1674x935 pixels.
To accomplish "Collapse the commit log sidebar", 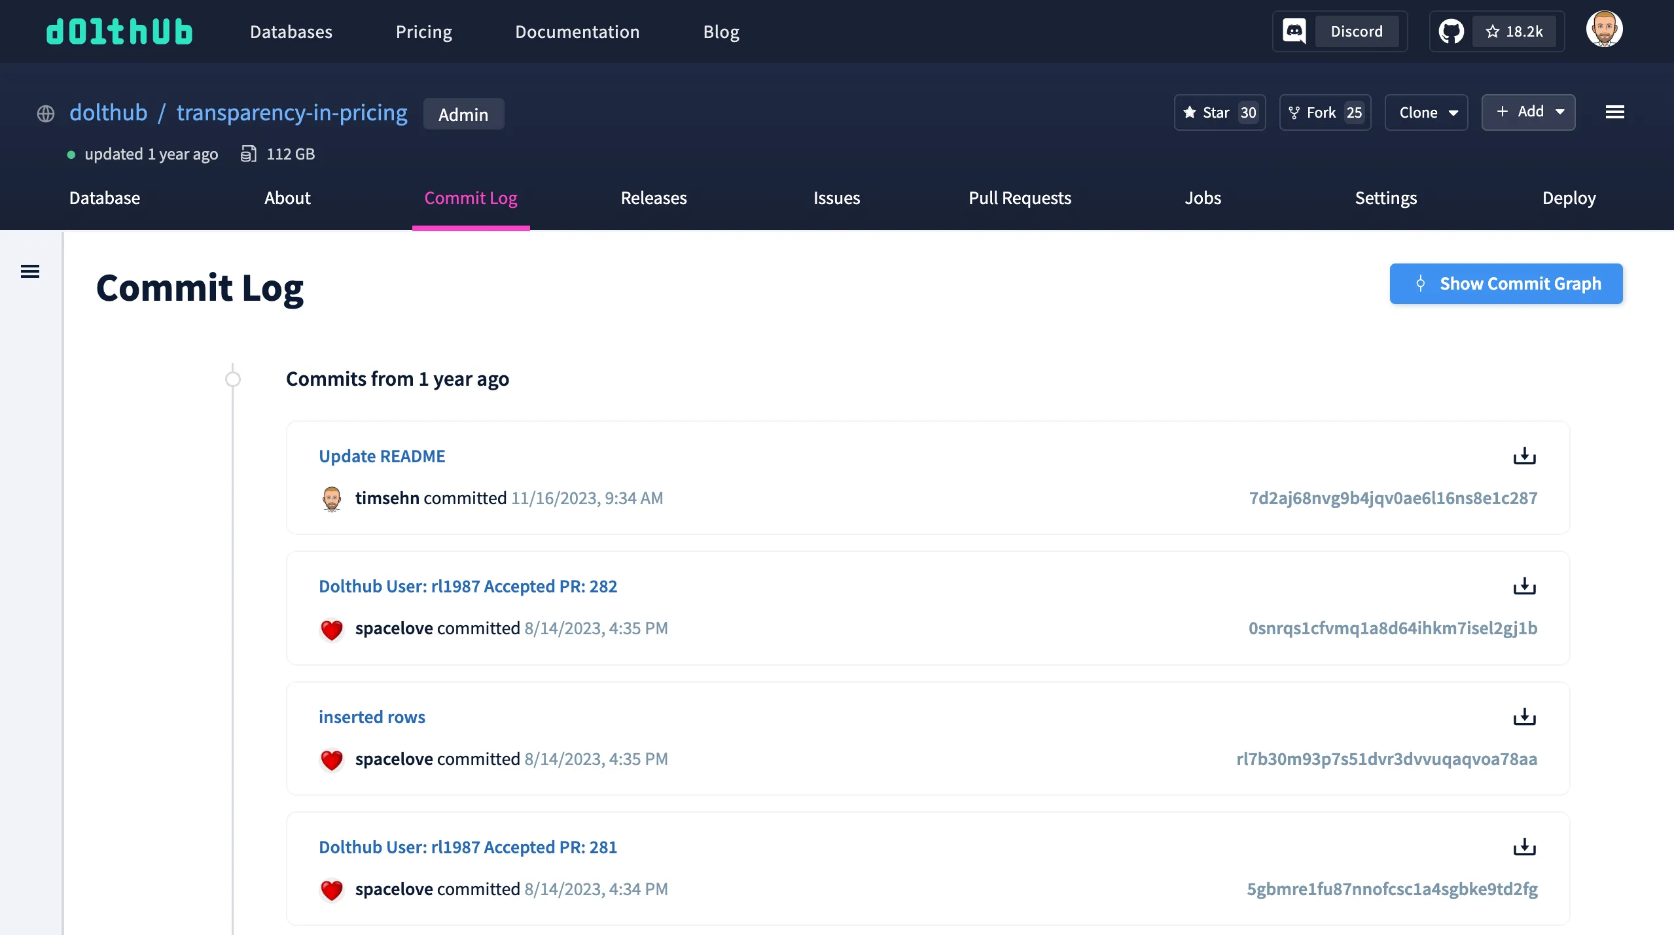I will point(30,271).
